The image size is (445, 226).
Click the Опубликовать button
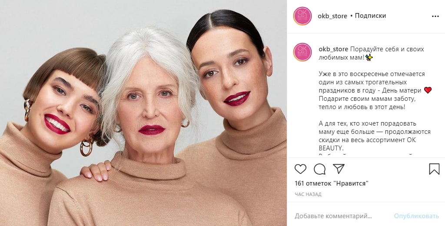tap(416, 216)
